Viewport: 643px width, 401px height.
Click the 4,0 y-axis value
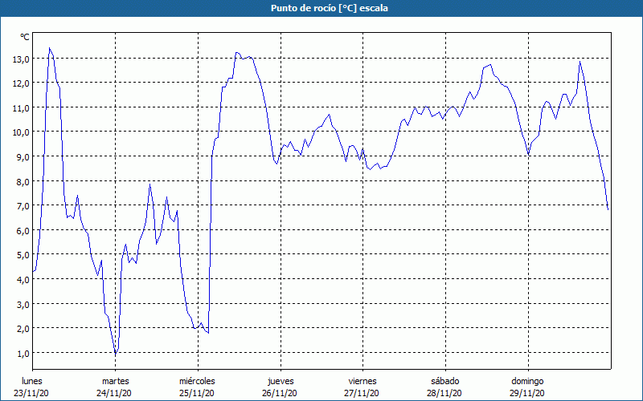(23, 280)
